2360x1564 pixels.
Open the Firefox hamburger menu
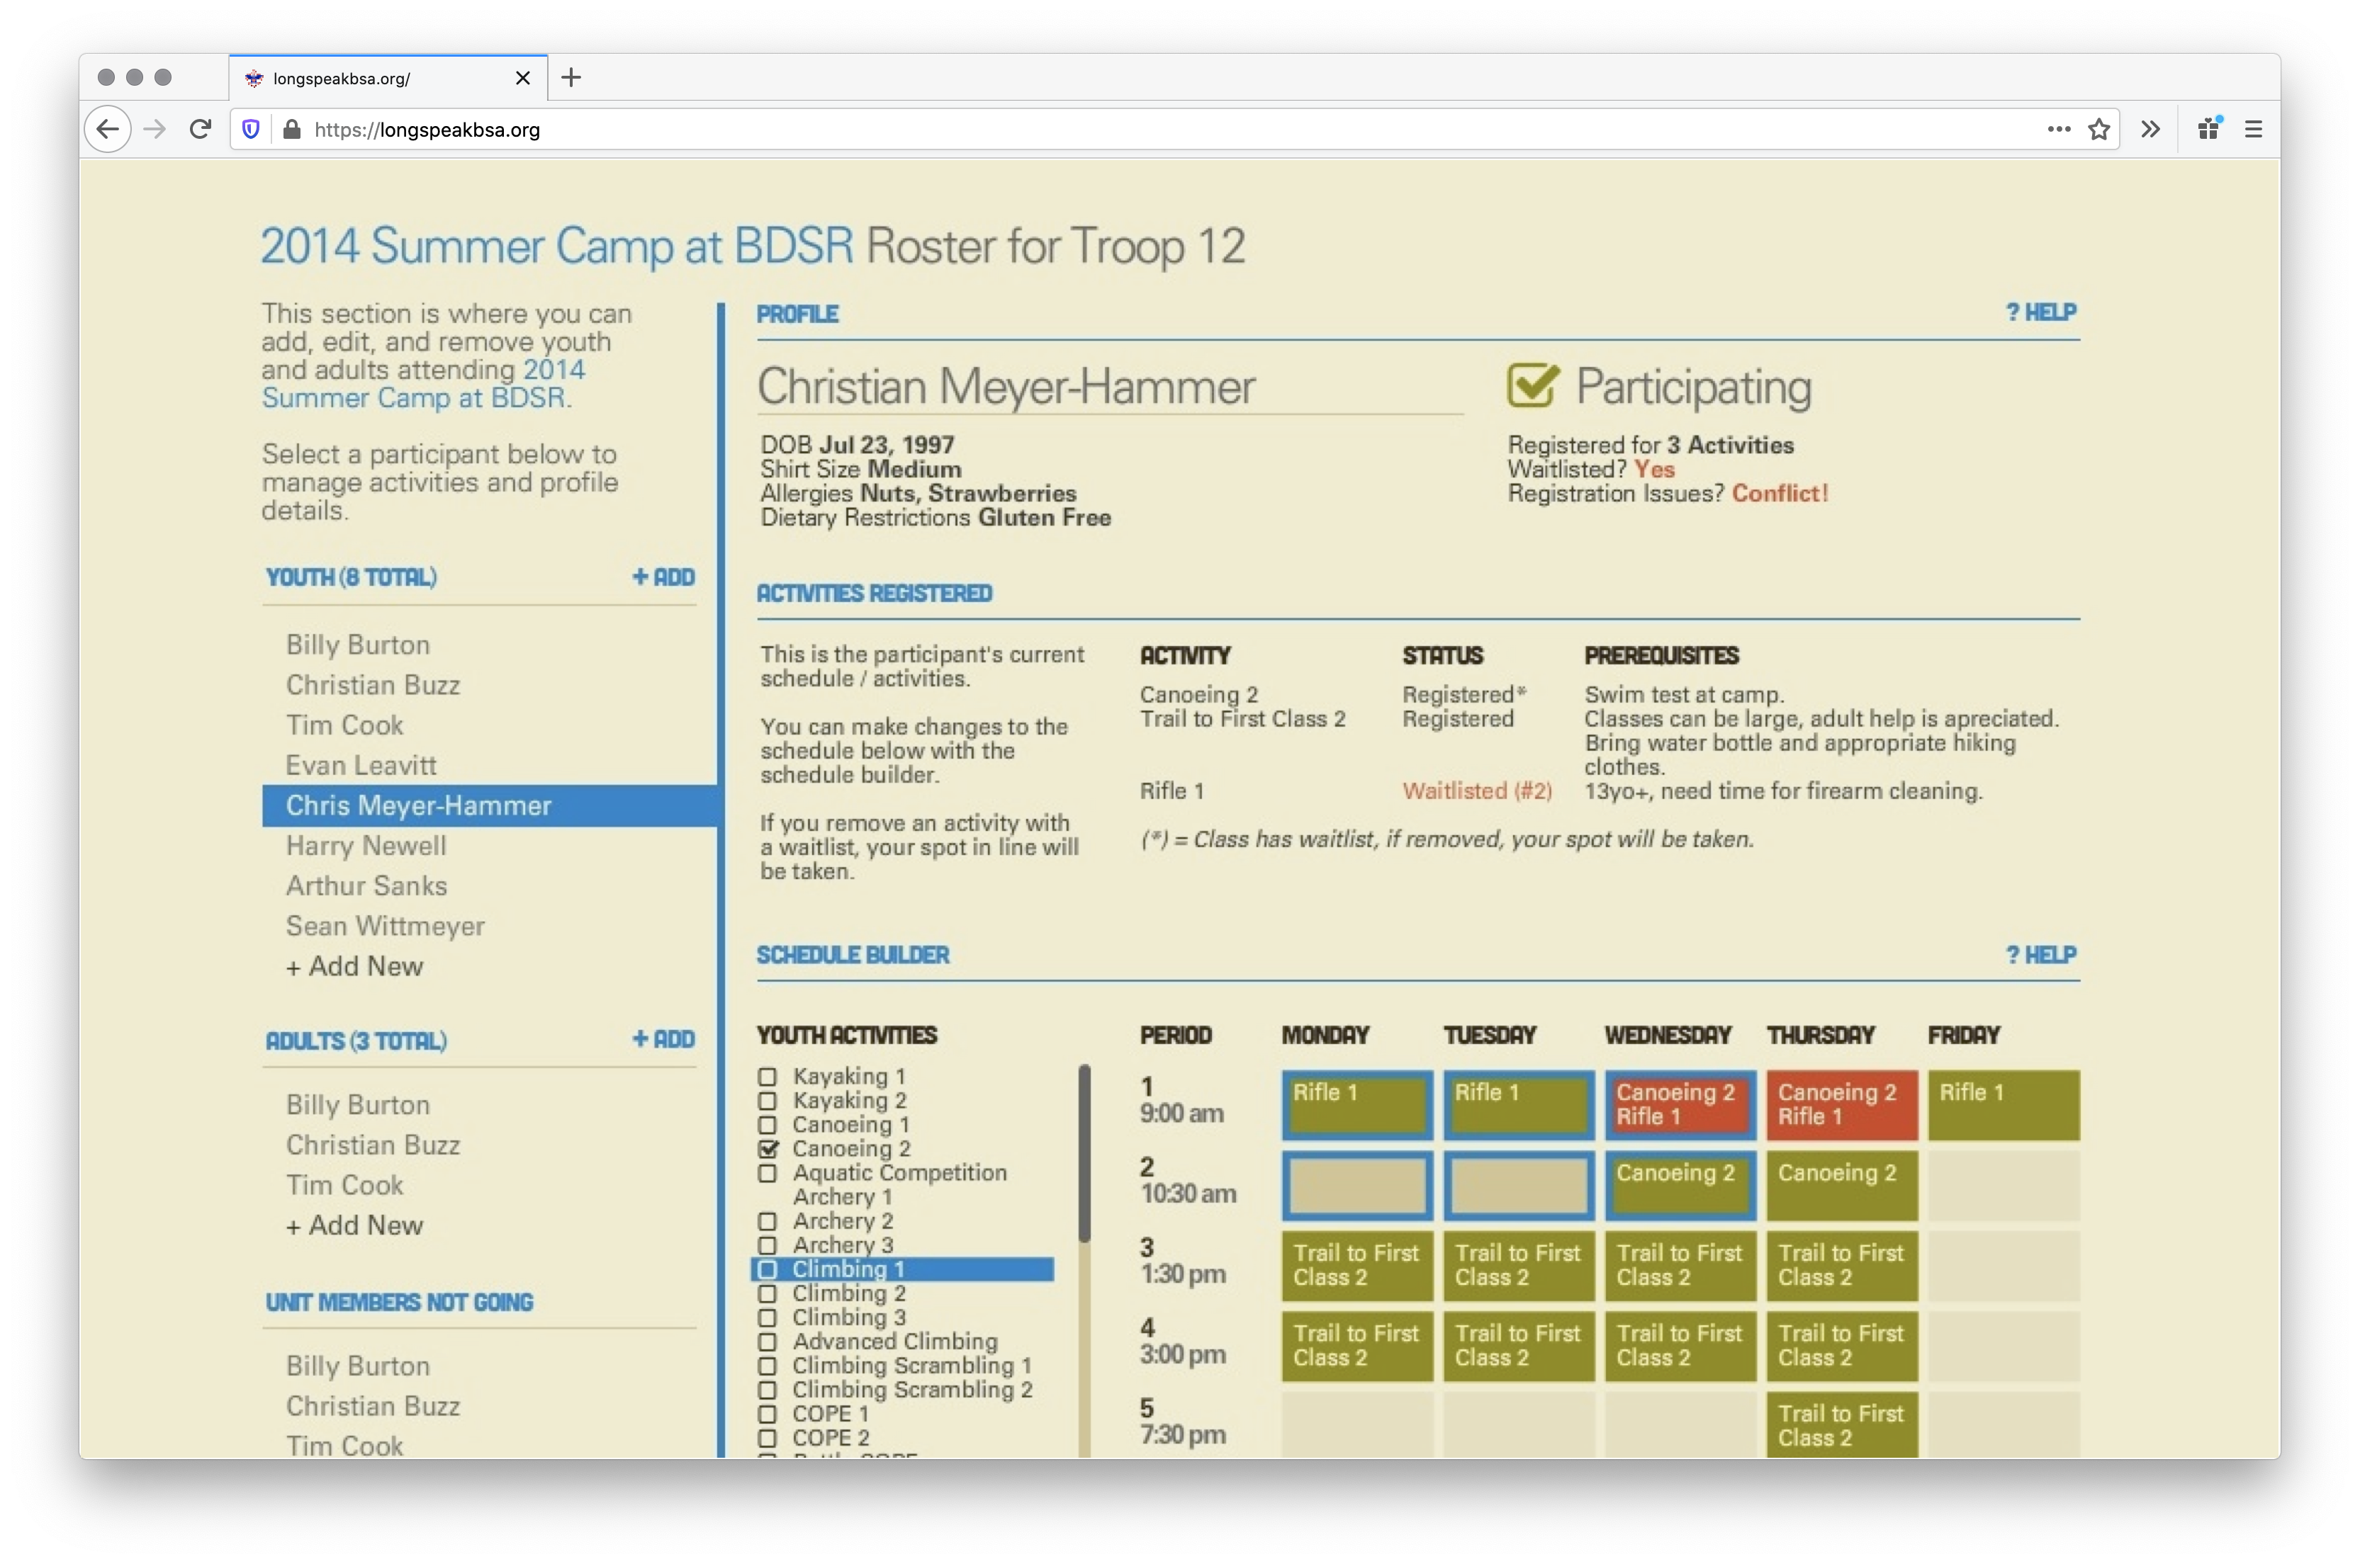click(x=2253, y=130)
